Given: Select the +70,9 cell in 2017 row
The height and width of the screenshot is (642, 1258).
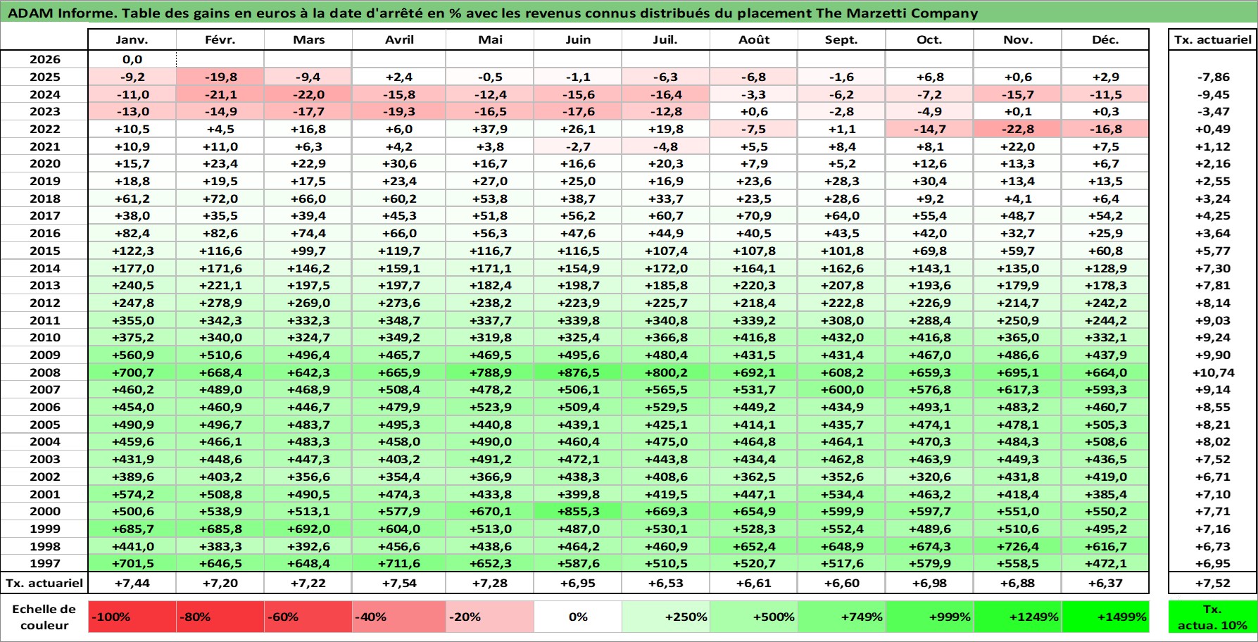Looking at the screenshot, I should [x=754, y=215].
